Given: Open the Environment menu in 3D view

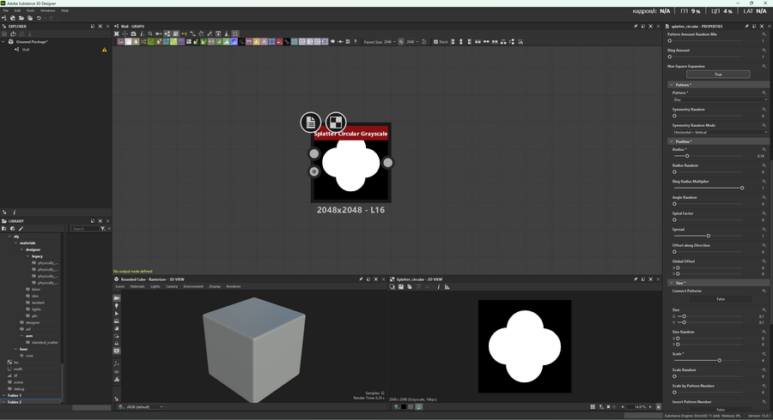Looking at the screenshot, I should (192, 286).
